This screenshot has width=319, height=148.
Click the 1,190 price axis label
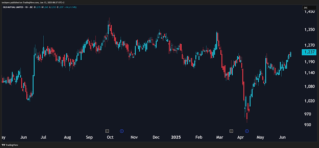[x=310, y=62]
